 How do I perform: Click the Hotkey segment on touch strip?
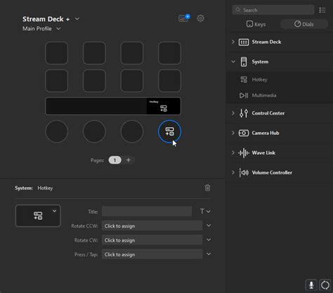[164, 106]
